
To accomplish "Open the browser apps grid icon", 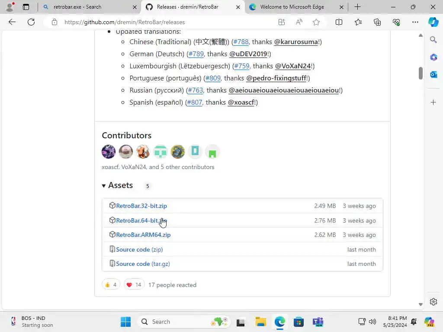I will [281, 22].
